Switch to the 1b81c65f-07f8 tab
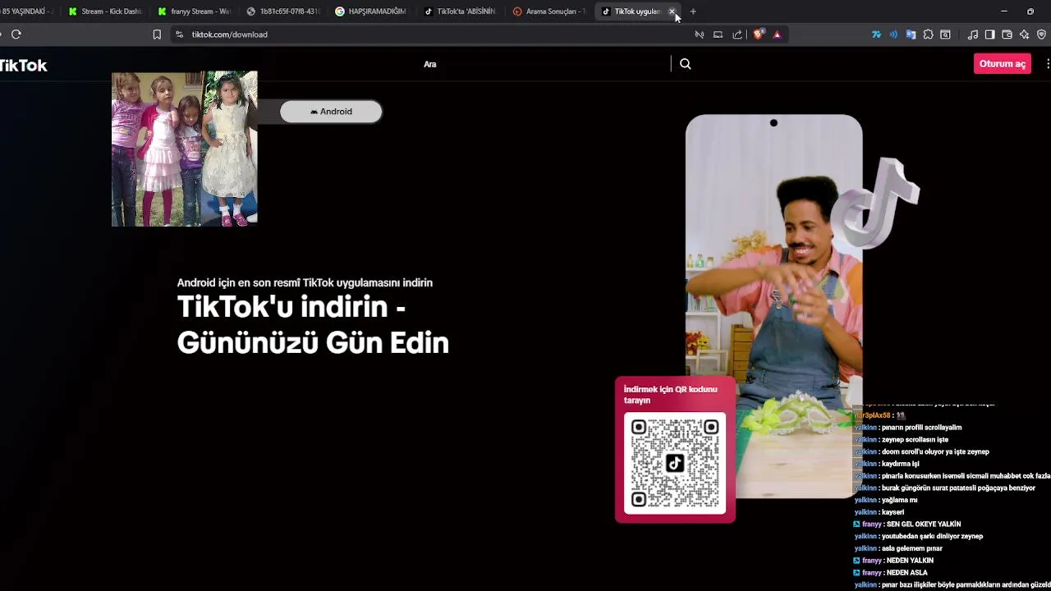Image resolution: width=1051 pixels, height=591 pixels. 284,11
